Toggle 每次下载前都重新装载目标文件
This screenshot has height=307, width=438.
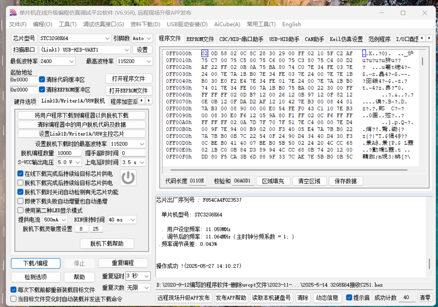point(13,290)
